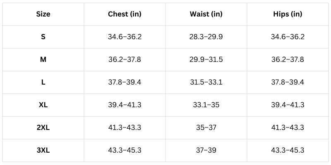This screenshot has width=331, height=165.
Task: Click chest value 36.2–37.8 for M
Action: pyautogui.click(x=125, y=60)
